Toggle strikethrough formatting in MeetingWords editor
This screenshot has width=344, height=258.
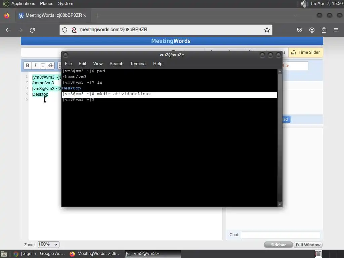51,66
